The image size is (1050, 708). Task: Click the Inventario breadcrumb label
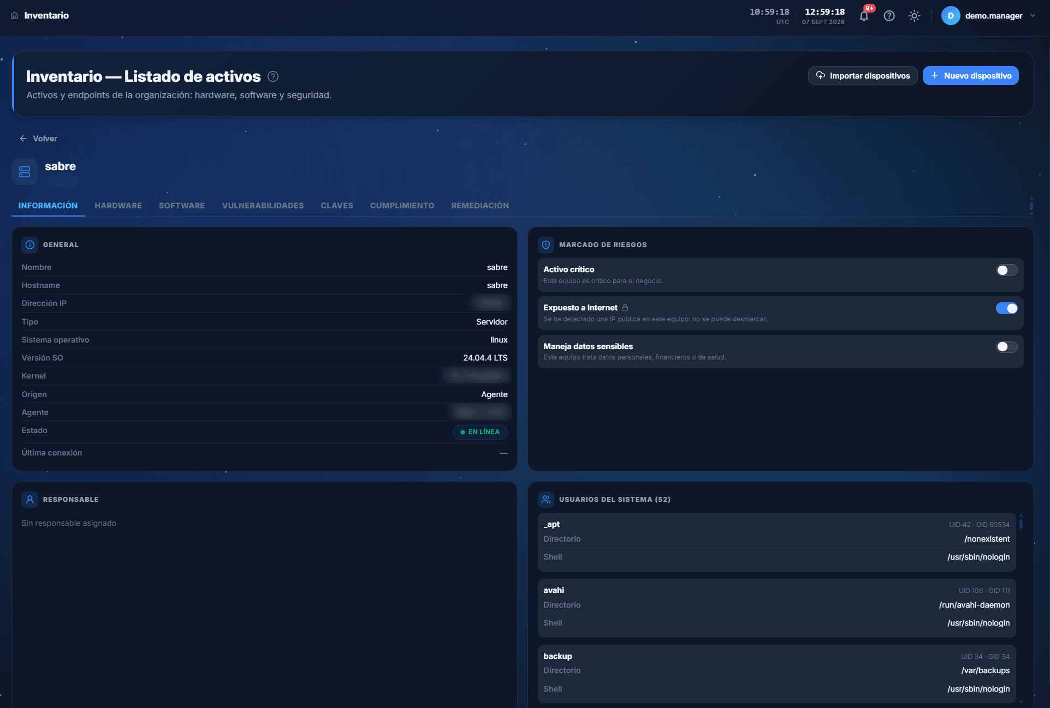coord(46,16)
